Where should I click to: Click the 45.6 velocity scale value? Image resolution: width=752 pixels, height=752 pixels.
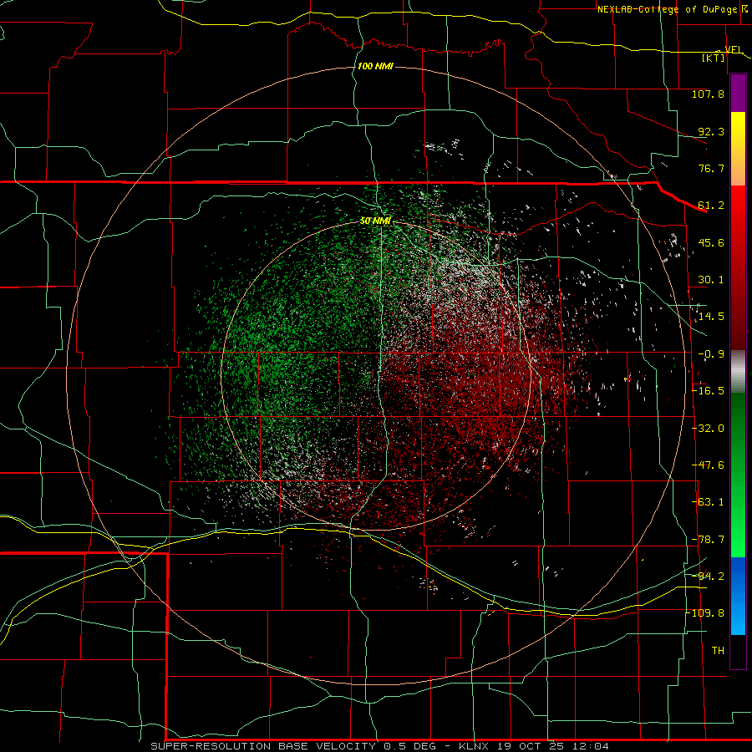pos(711,242)
